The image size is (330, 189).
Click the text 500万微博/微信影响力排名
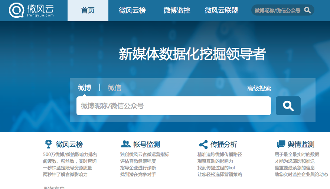click(x=70, y=155)
